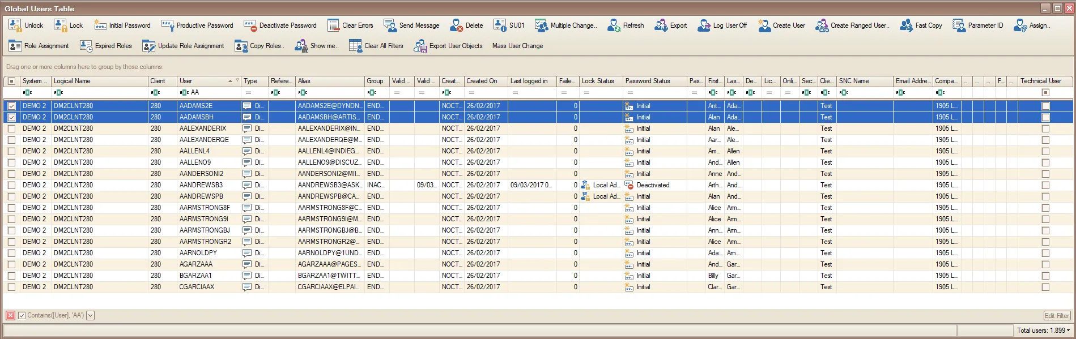Screen dimensions: 1076x339
Task: Click the Edit Filter button
Action: pyautogui.click(x=1057, y=316)
